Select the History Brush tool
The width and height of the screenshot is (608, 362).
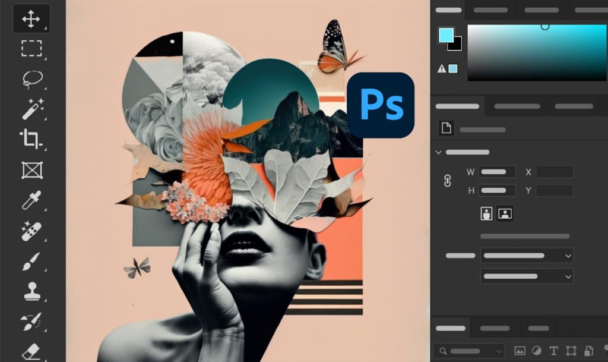(31, 322)
